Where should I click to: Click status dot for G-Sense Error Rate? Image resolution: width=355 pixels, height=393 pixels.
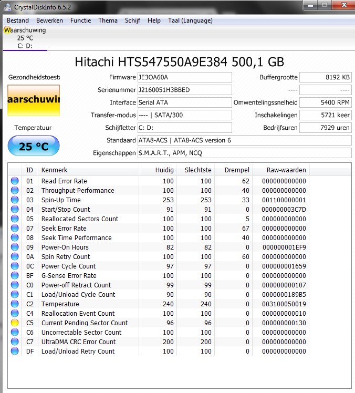coord(15,275)
